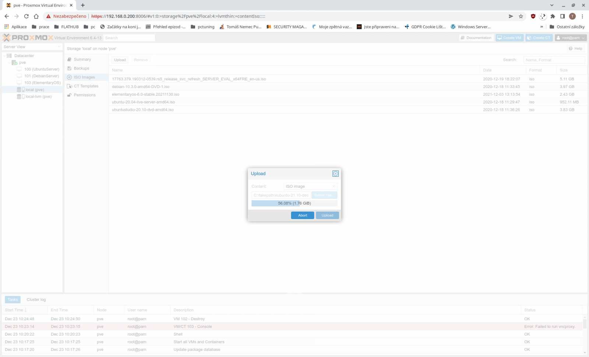Open CT Templates section
Screen dimensions: 589x357
click(86, 86)
